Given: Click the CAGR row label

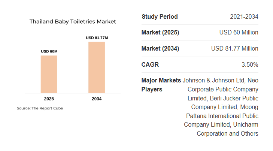Looking at the screenshot, I should tap(150, 65).
